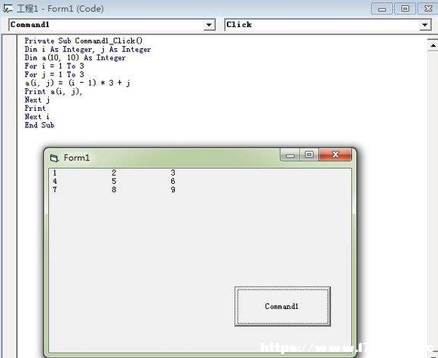
Task: Restore the code window size
Action: coord(405,8)
